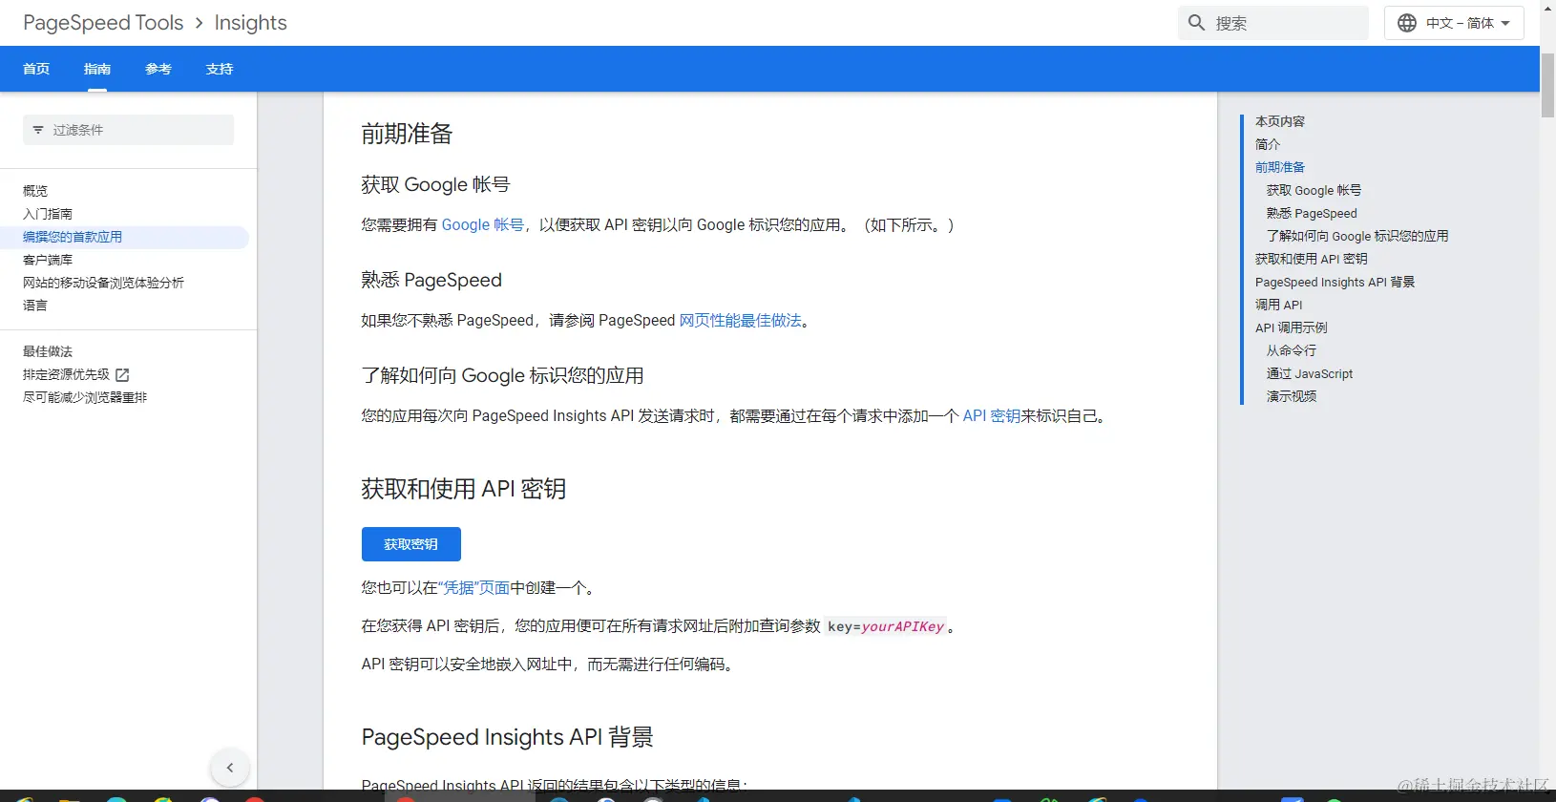Click the key=yourAPIKey code snippet
Viewport: 1556px width, 802px height.
886,626
